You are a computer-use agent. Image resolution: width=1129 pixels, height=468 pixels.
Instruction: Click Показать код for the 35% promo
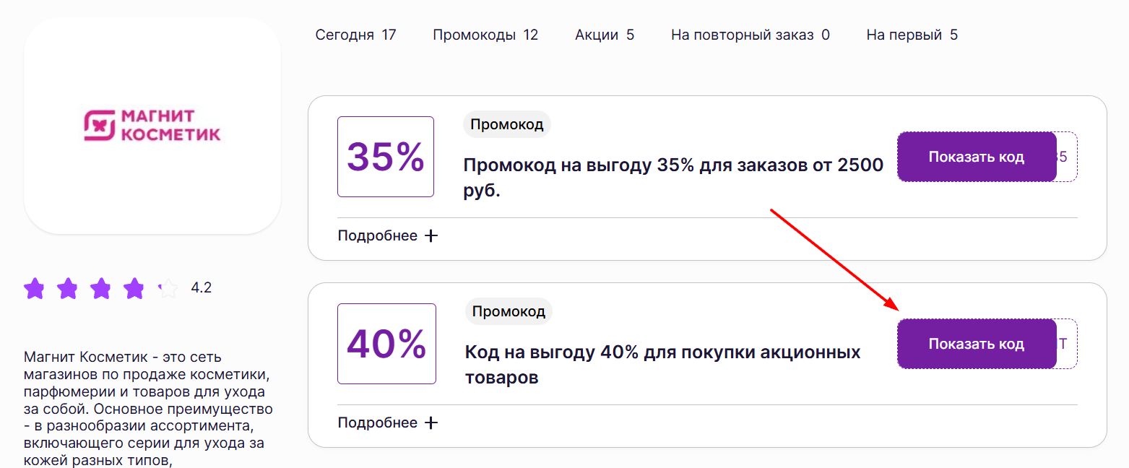coord(977,156)
